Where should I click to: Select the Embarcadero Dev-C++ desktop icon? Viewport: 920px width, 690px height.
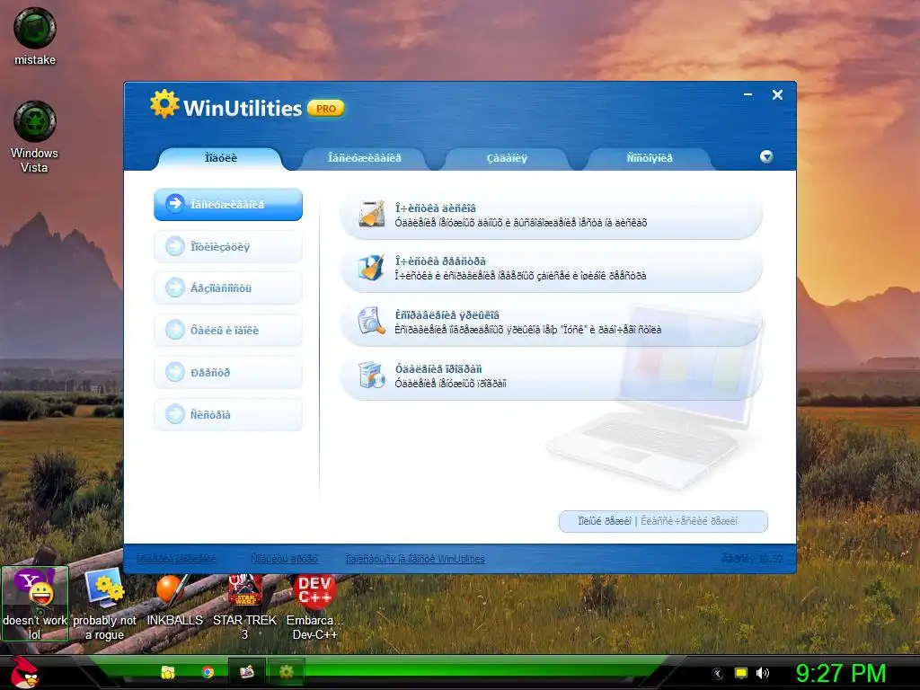point(315,606)
